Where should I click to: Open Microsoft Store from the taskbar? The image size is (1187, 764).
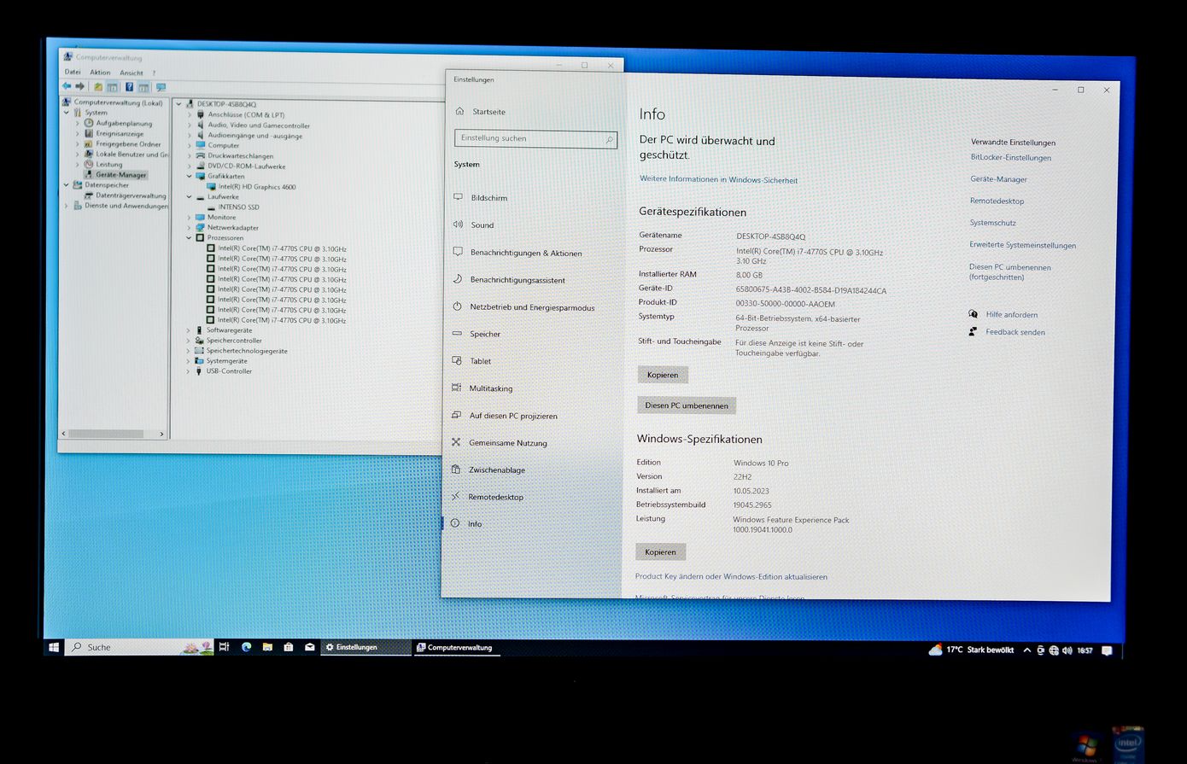point(289,647)
